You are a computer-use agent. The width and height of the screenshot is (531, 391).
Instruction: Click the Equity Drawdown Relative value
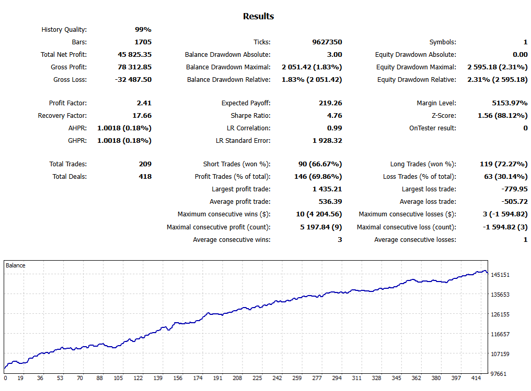(498, 79)
